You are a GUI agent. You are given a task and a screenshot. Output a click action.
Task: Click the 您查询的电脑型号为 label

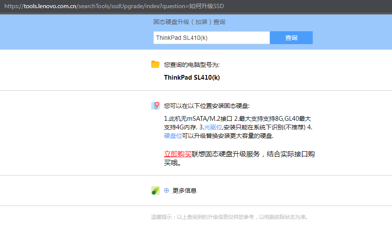point(192,65)
